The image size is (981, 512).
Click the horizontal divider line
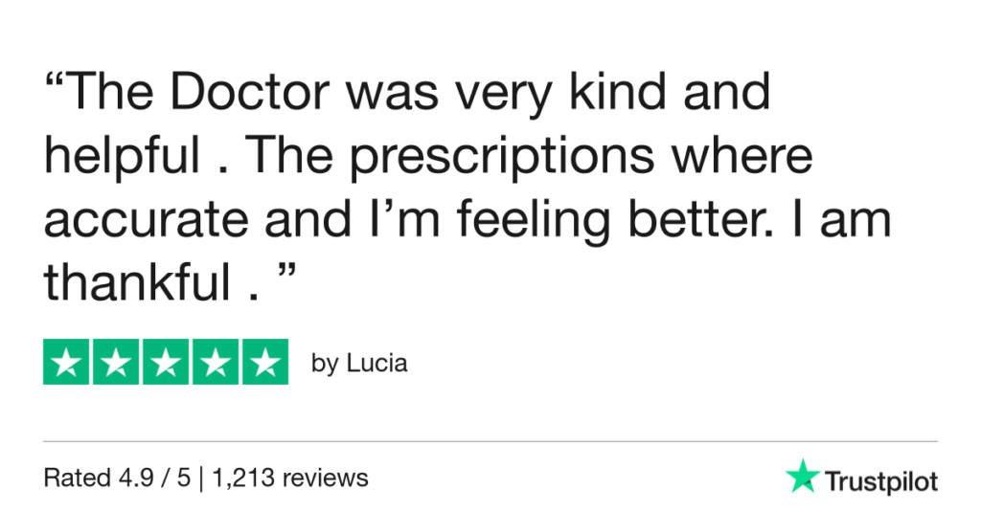click(x=490, y=441)
